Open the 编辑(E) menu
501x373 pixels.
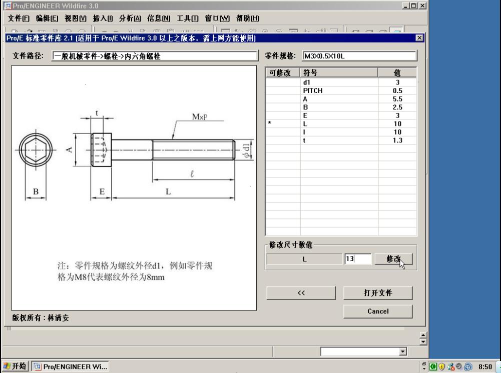[x=47, y=18]
